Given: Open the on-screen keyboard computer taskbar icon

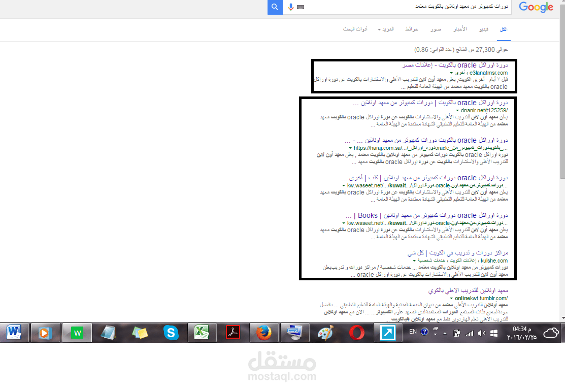Looking at the screenshot, I should [295, 332].
